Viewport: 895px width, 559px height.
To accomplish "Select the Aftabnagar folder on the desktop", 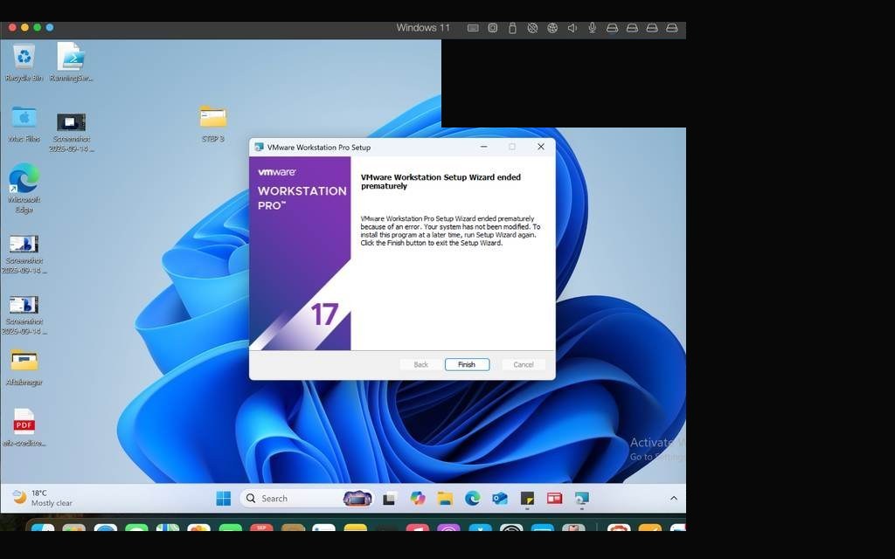I will (24, 367).
